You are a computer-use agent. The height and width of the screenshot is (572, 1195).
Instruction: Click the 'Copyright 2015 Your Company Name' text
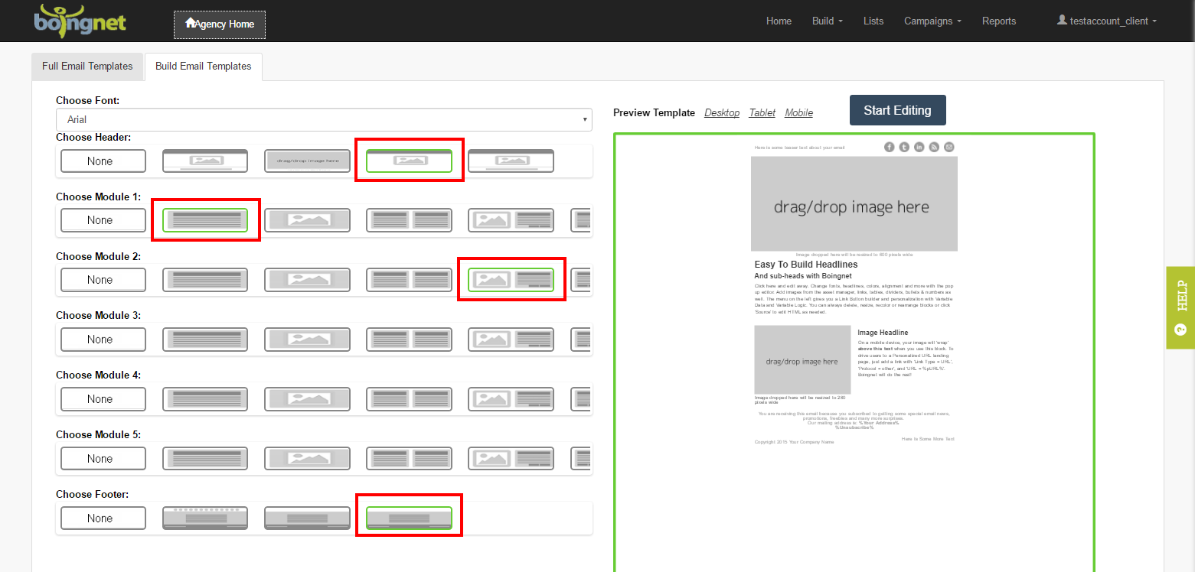click(x=794, y=442)
